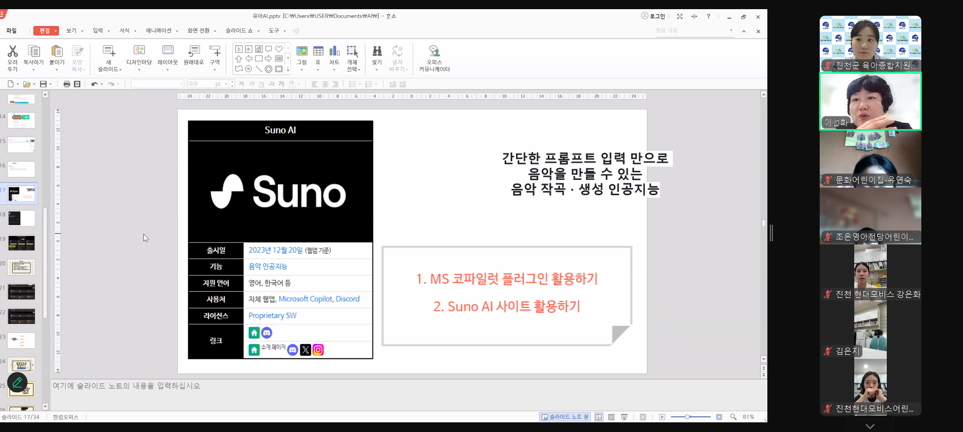Click the 레이아웃 layout icon
The height and width of the screenshot is (432, 963).
(168, 50)
